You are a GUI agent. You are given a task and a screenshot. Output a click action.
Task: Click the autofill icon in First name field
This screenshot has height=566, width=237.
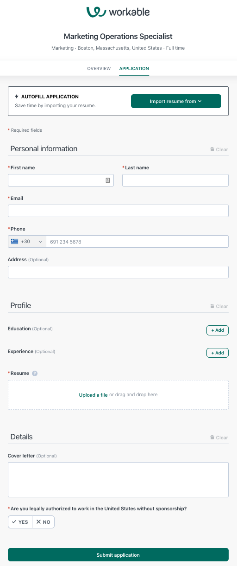coord(108,180)
